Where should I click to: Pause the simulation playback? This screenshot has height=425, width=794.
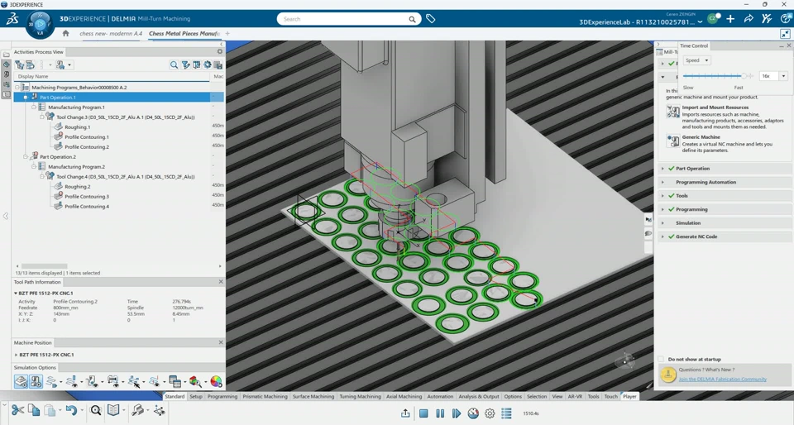pos(440,413)
